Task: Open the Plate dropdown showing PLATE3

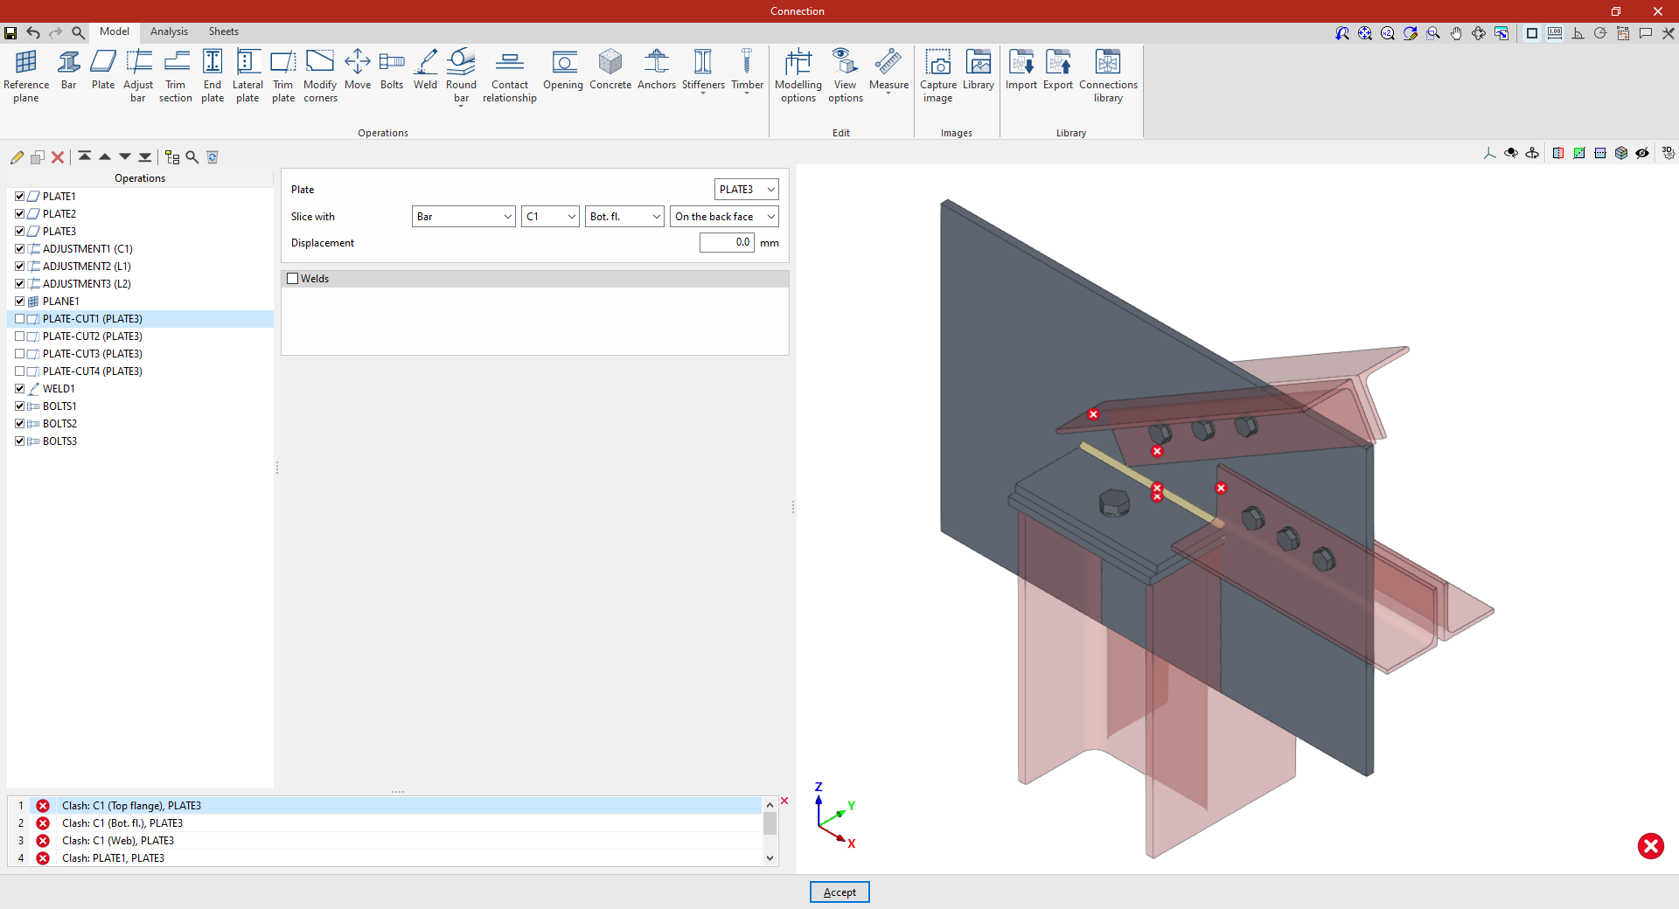Action: pyautogui.click(x=746, y=190)
